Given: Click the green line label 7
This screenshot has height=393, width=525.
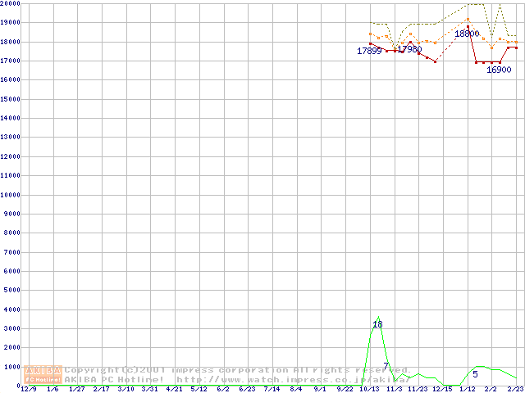Looking at the screenshot, I should [x=386, y=366].
